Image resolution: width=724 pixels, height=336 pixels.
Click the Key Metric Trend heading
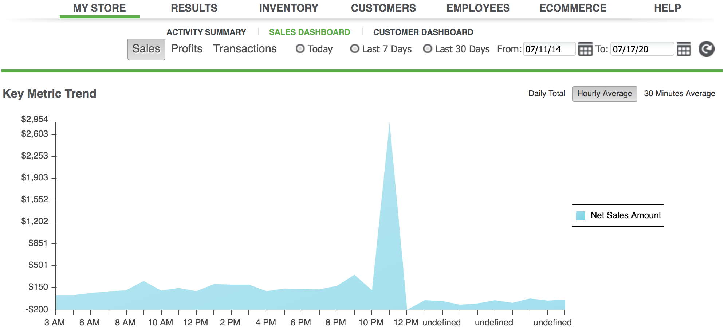pyautogui.click(x=50, y=94)
